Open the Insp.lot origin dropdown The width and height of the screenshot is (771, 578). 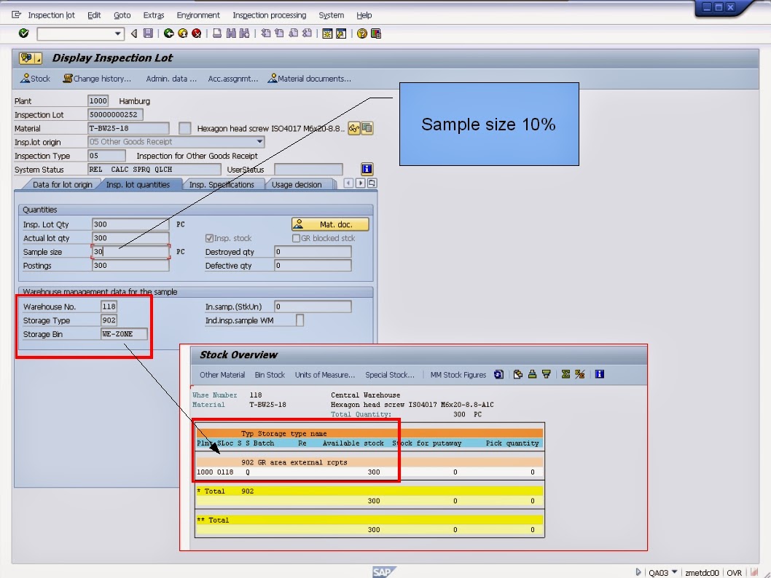click(259, 142)
